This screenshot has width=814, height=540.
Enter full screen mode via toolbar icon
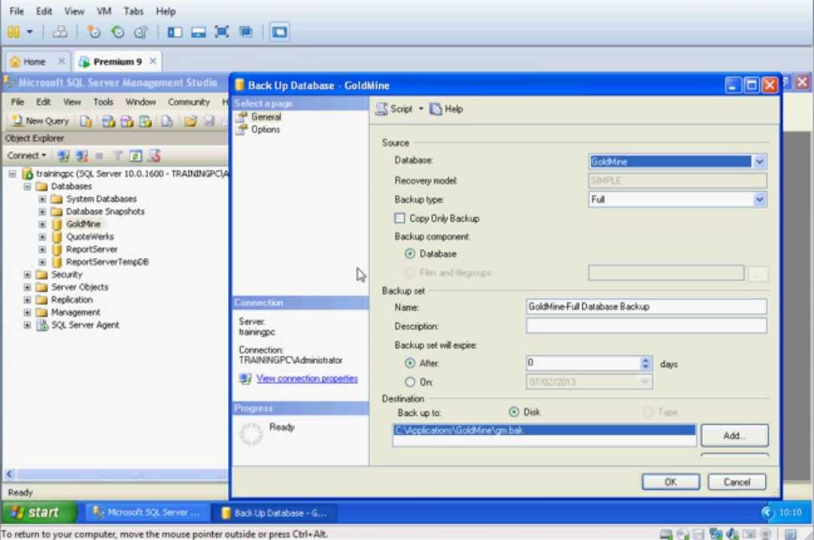click(x=222, y=32)
